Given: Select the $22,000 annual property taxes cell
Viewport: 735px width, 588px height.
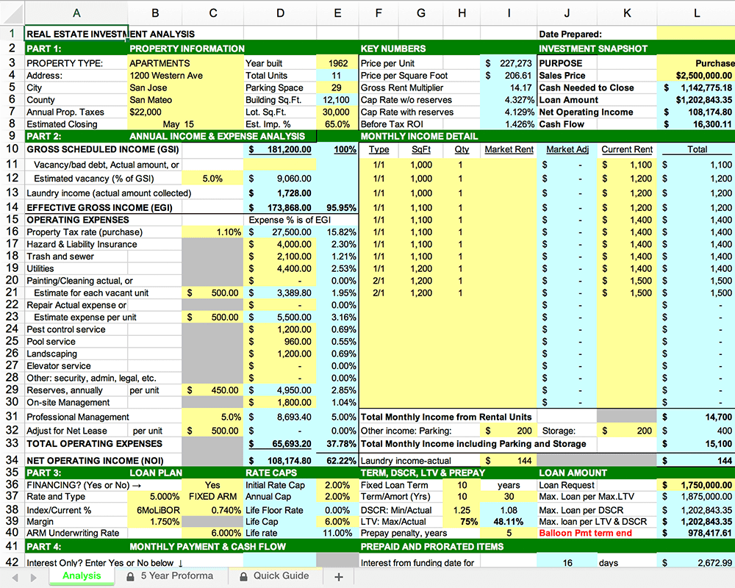Looking at the screenshot, I should tap(185, 112).
